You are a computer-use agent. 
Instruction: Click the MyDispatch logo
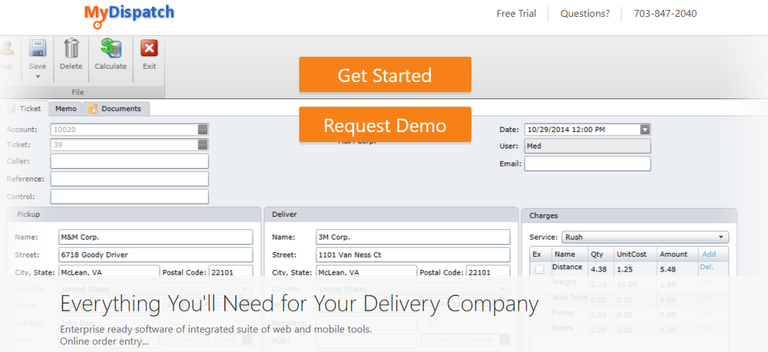coord(129,15)
